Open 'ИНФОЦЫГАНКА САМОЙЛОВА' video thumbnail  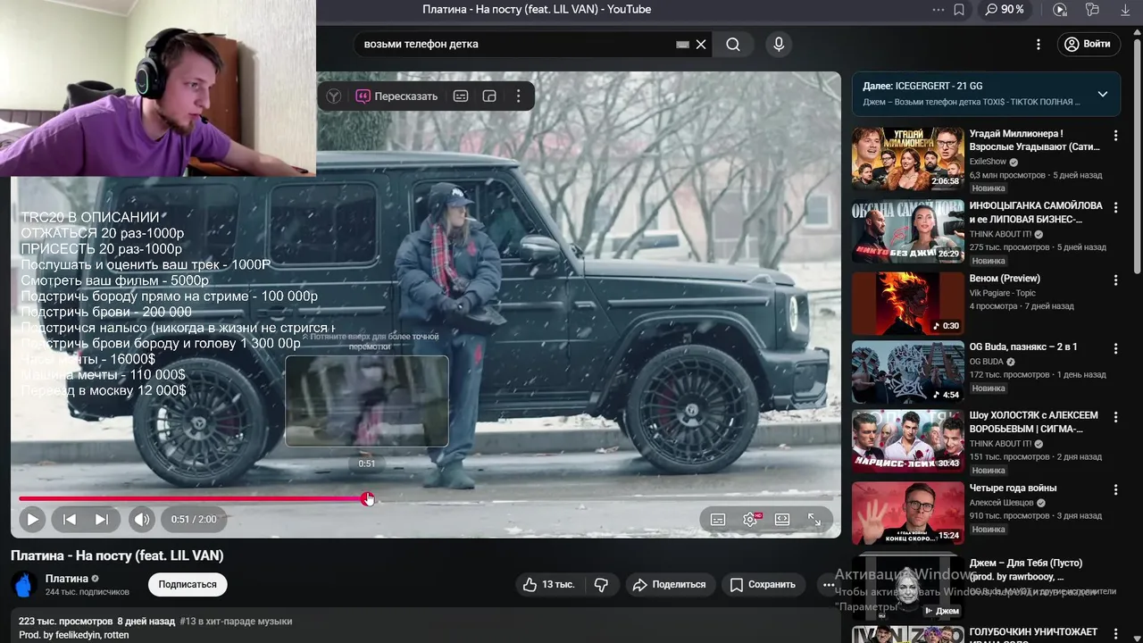point(907,231)
